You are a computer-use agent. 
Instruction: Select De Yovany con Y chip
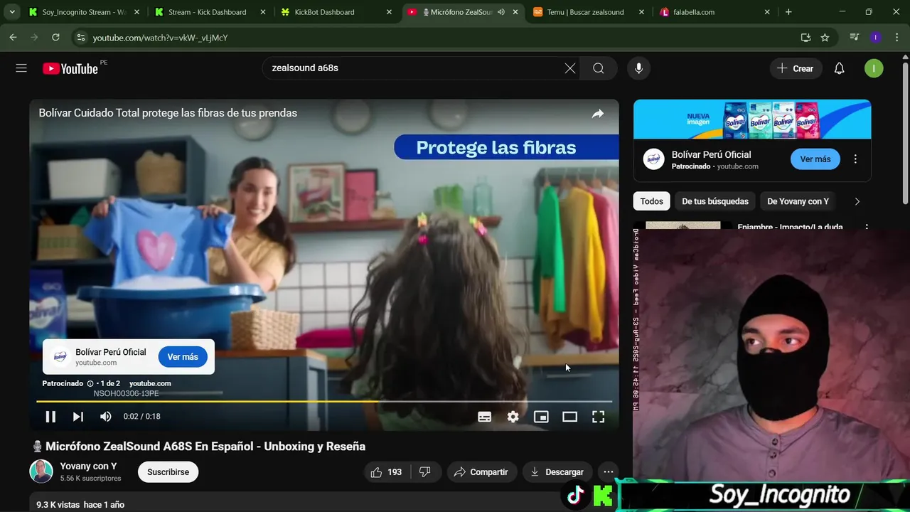point(798,201)
